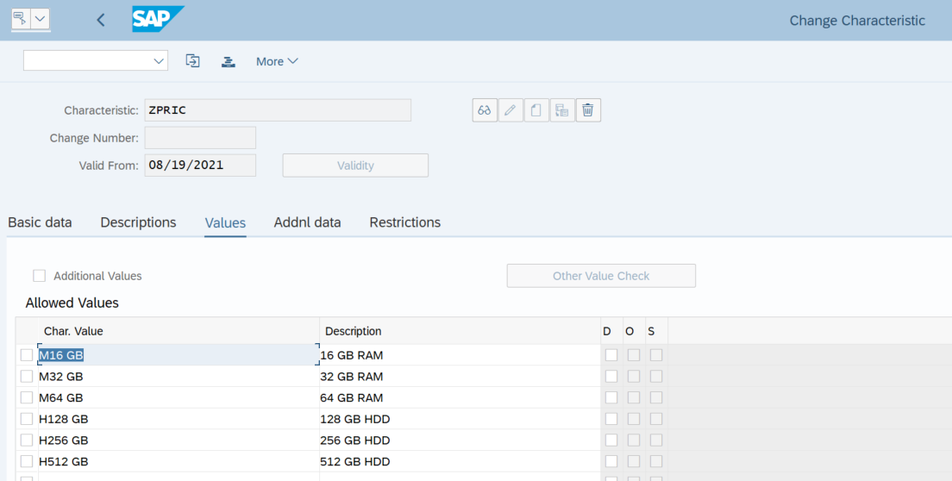
Task: Click the H256 GB value cell
Action: coord(178,440)
